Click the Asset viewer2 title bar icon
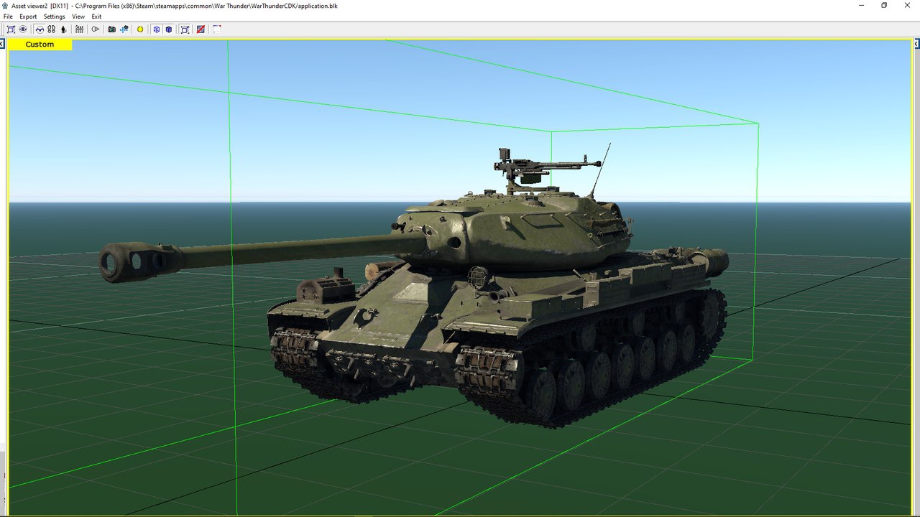The width and height of the screenshot is (920, 517). [5, 5]
